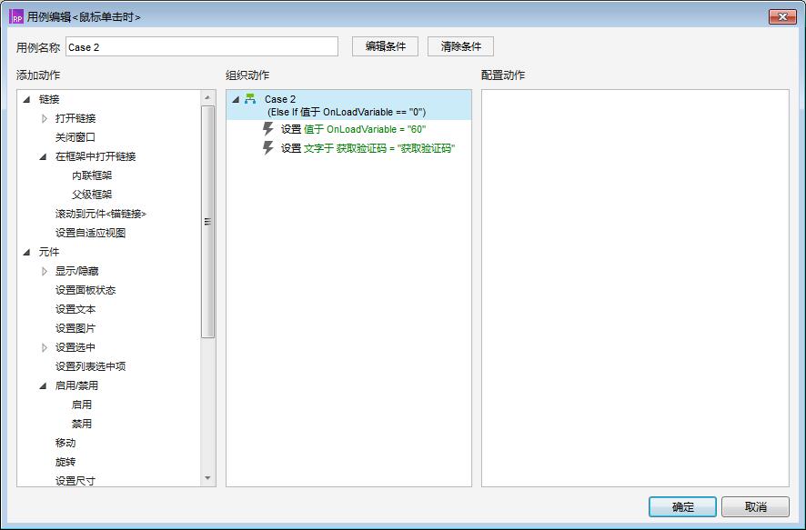This screenshot has height=530, width=806.
Task: Select 父级框架 action
Action: point(92,195)
